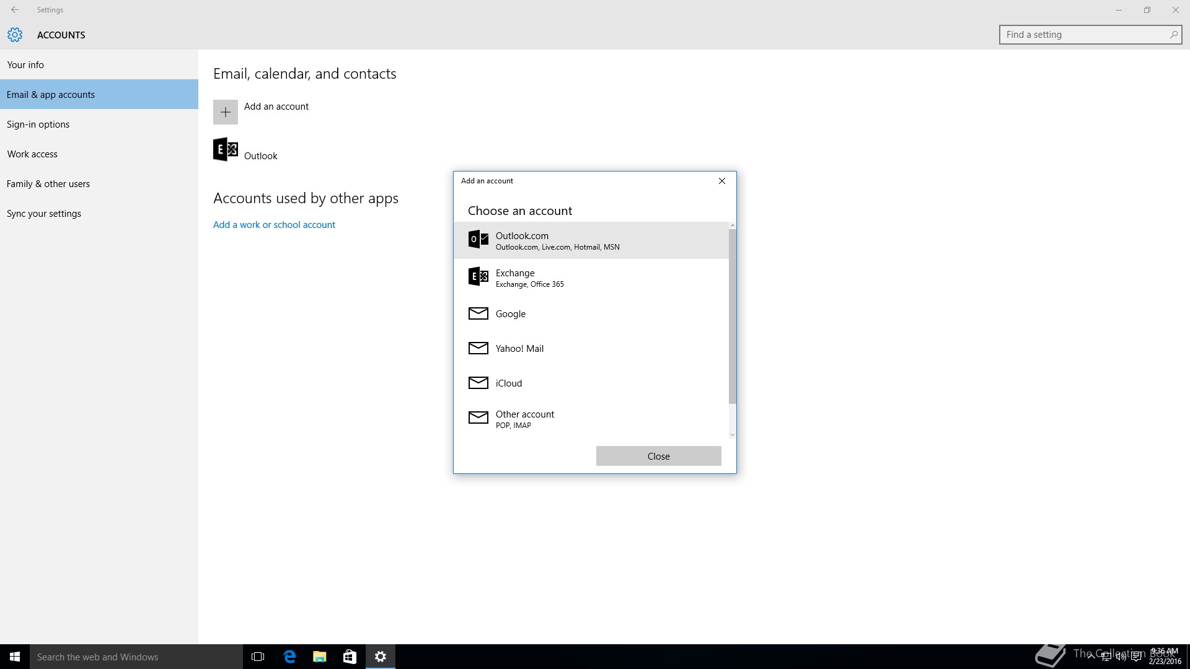
Task: Open Sync your settings
Action: (99, 213)
